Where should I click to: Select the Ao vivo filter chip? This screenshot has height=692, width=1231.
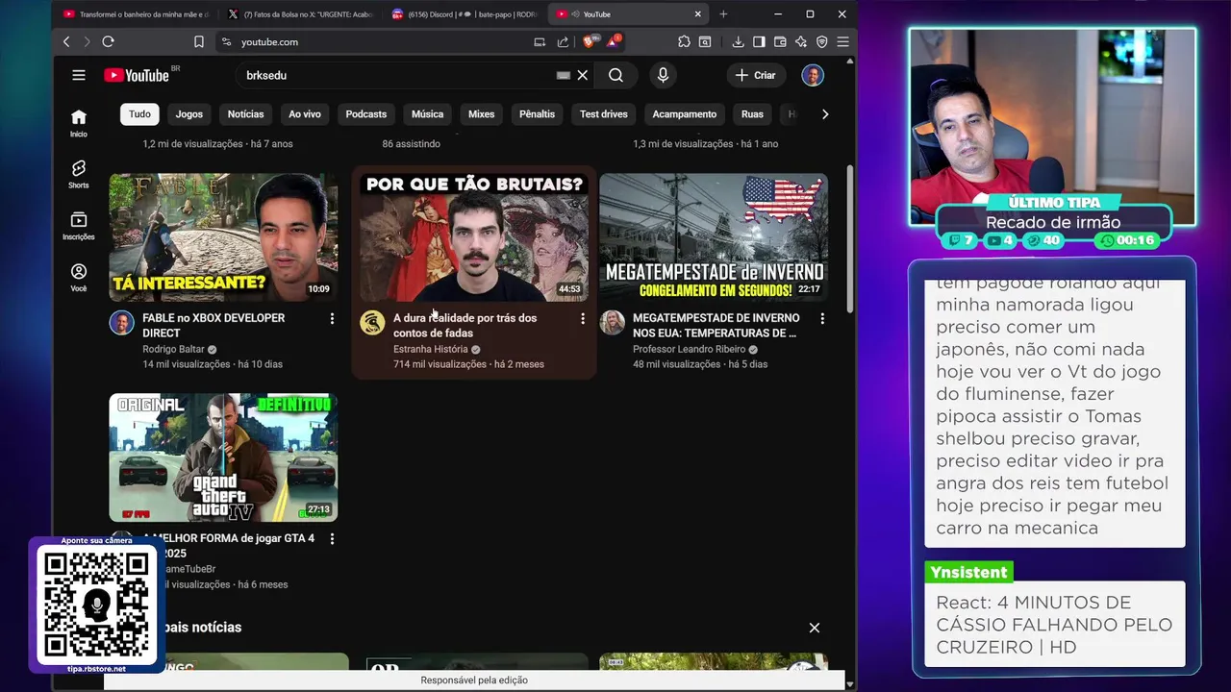tap(305, 113)
